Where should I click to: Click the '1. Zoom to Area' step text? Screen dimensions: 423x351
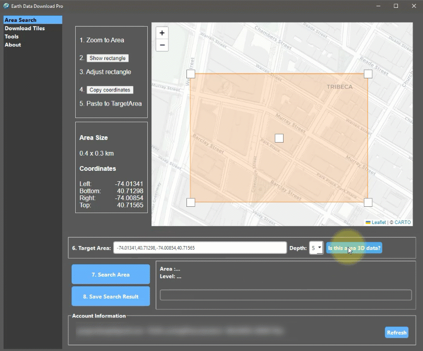102,40
